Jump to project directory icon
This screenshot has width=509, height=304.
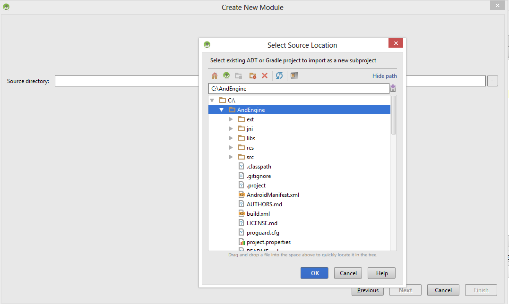(226, 76)
